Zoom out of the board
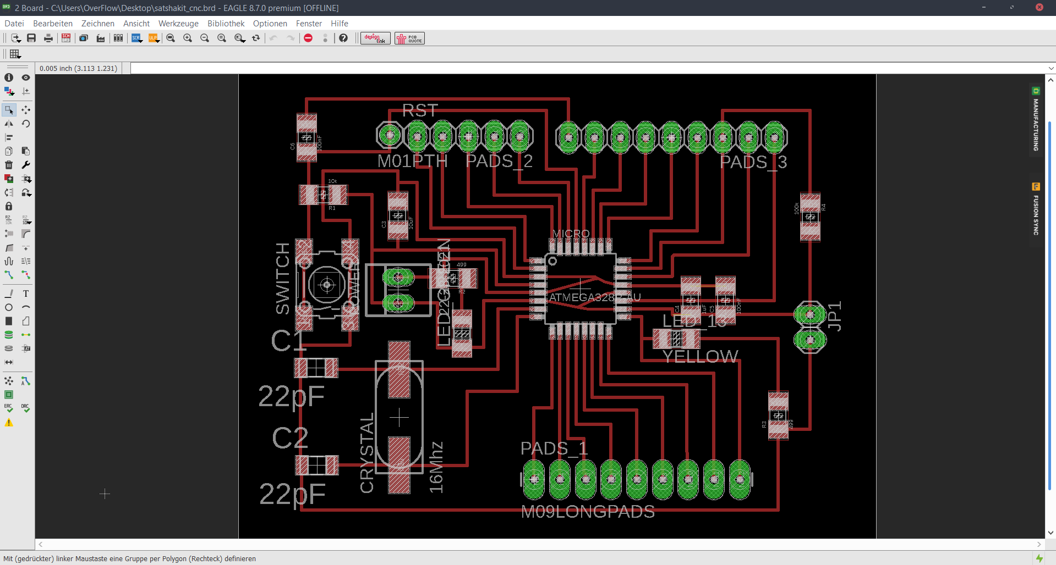 tap(205, 38)
